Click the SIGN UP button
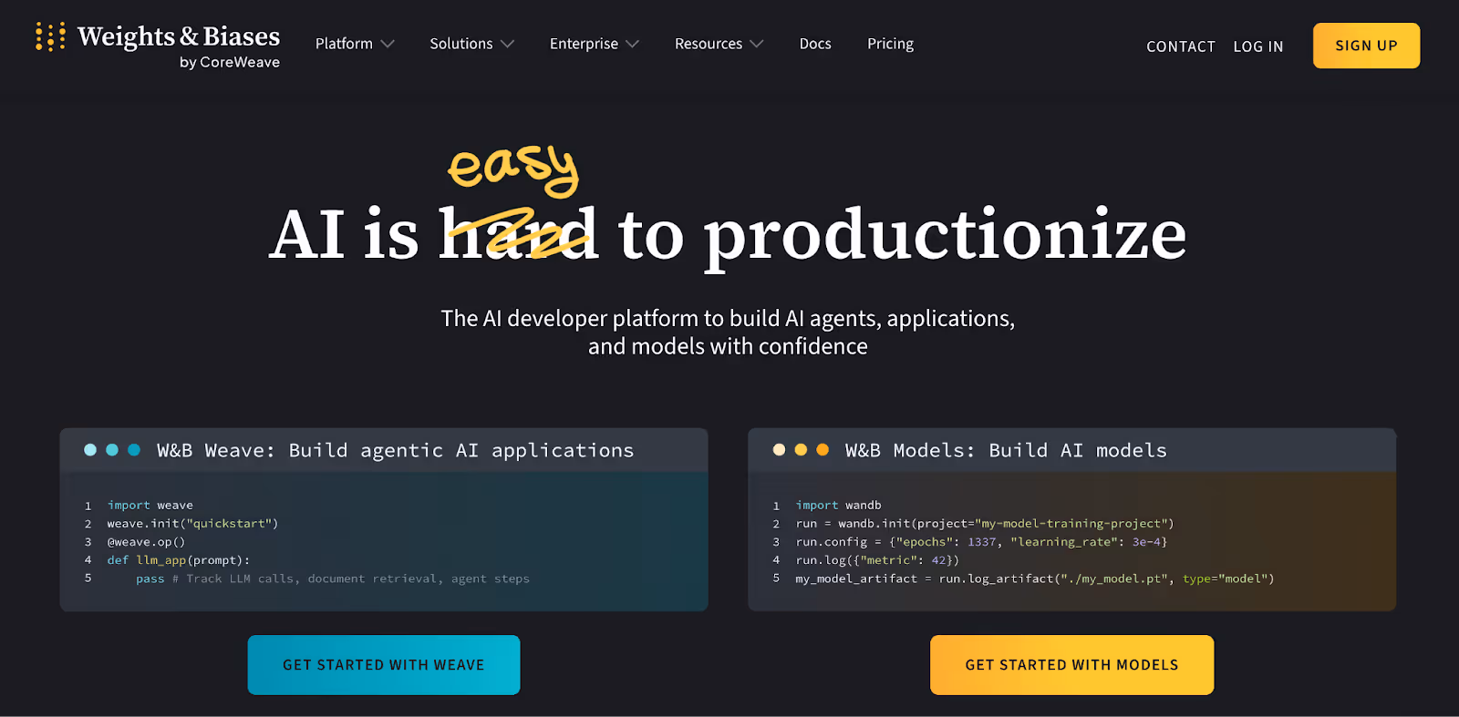 pyautogui.click(x=1366, y=46)
